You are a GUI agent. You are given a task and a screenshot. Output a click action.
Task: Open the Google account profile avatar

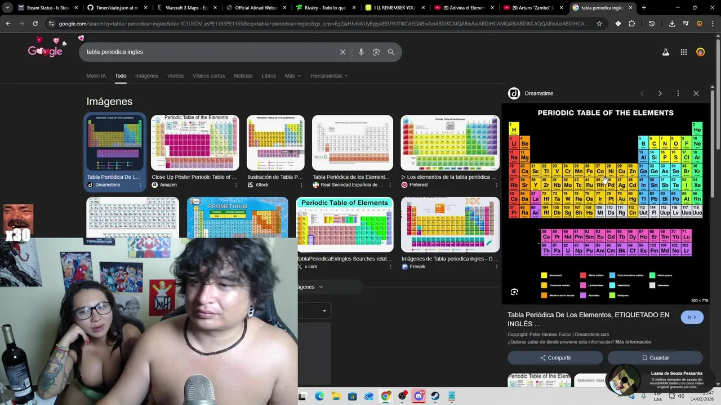pos(700,52)
